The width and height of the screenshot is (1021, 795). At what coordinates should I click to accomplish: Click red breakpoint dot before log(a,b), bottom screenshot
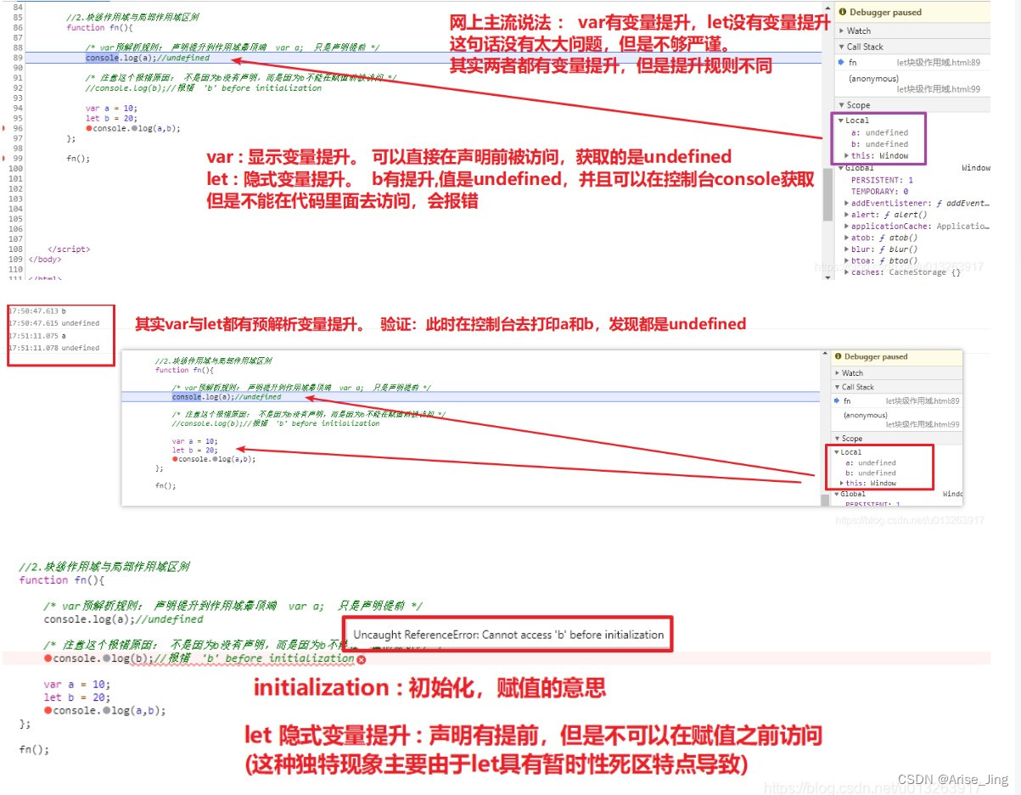coord(48,710)
